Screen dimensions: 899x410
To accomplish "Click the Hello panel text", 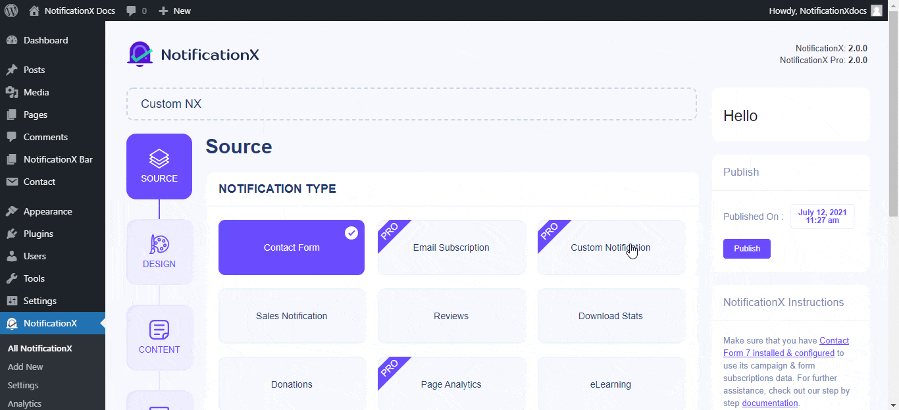I will [x=740, y=116].
